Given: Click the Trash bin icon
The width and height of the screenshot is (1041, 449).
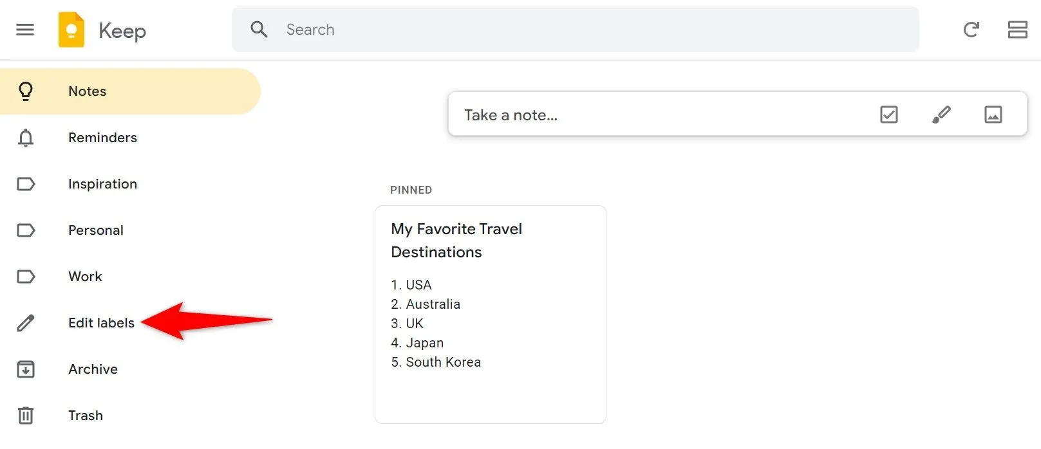Looking at the screenshot, I should click(x=26, y=416).
